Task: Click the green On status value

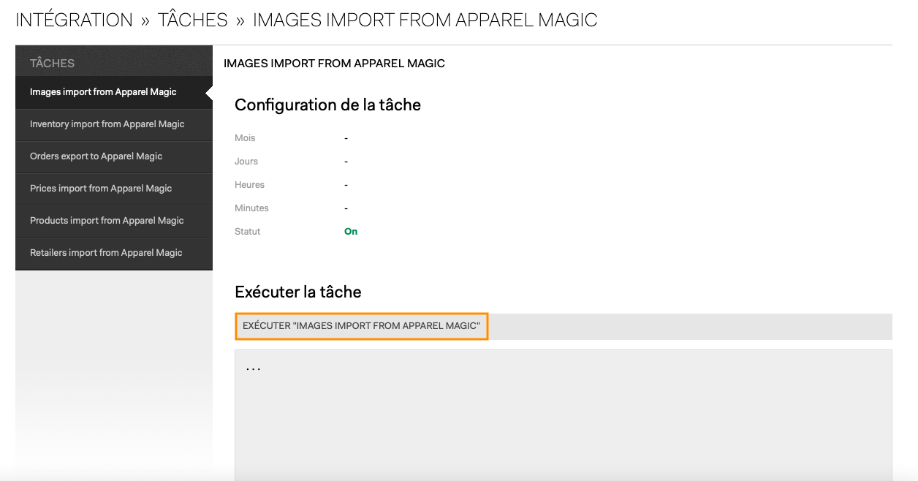Action: click(x=351, y=231)
